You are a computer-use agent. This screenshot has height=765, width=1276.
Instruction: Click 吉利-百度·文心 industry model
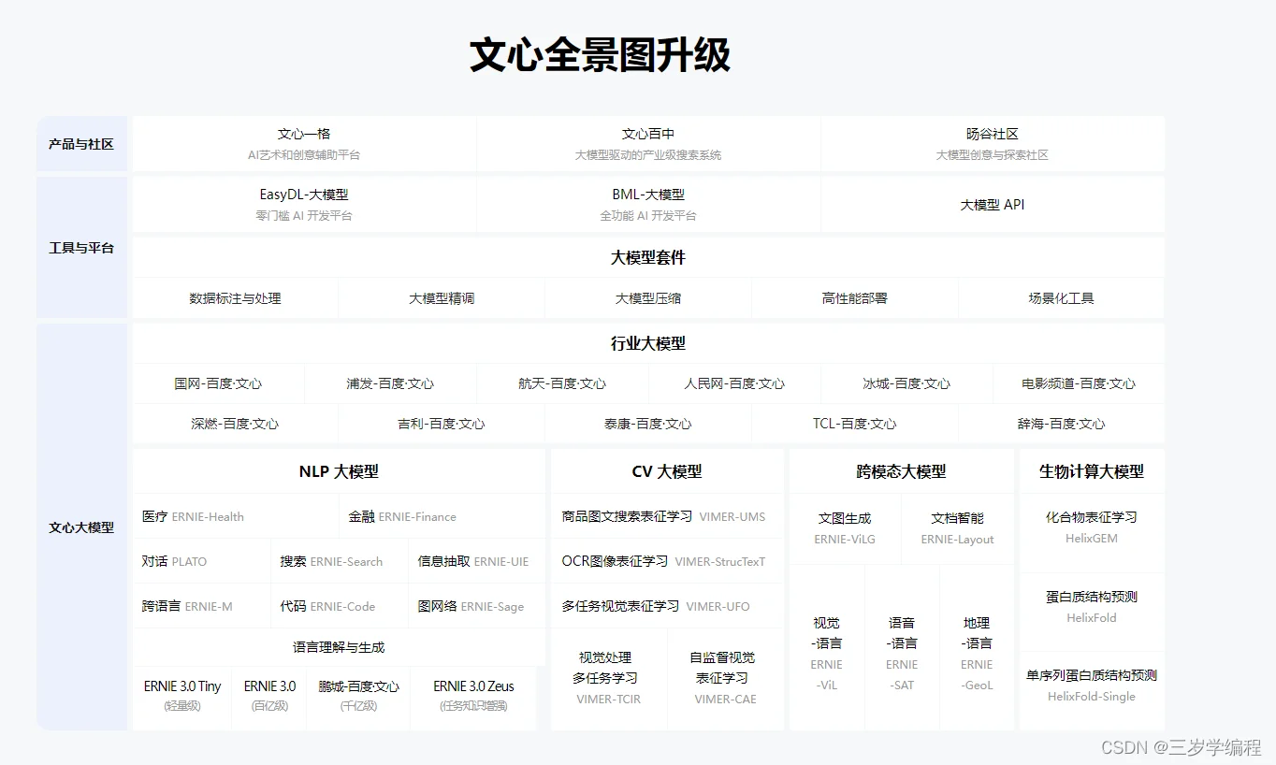point(442,424)
